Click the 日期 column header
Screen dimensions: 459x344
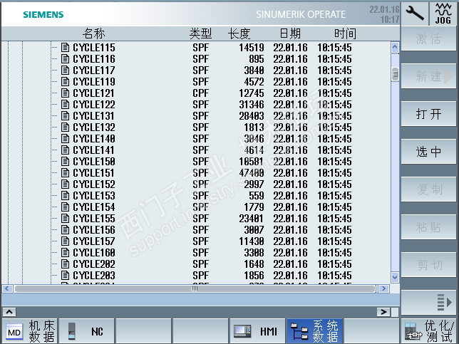click(290, 33)
